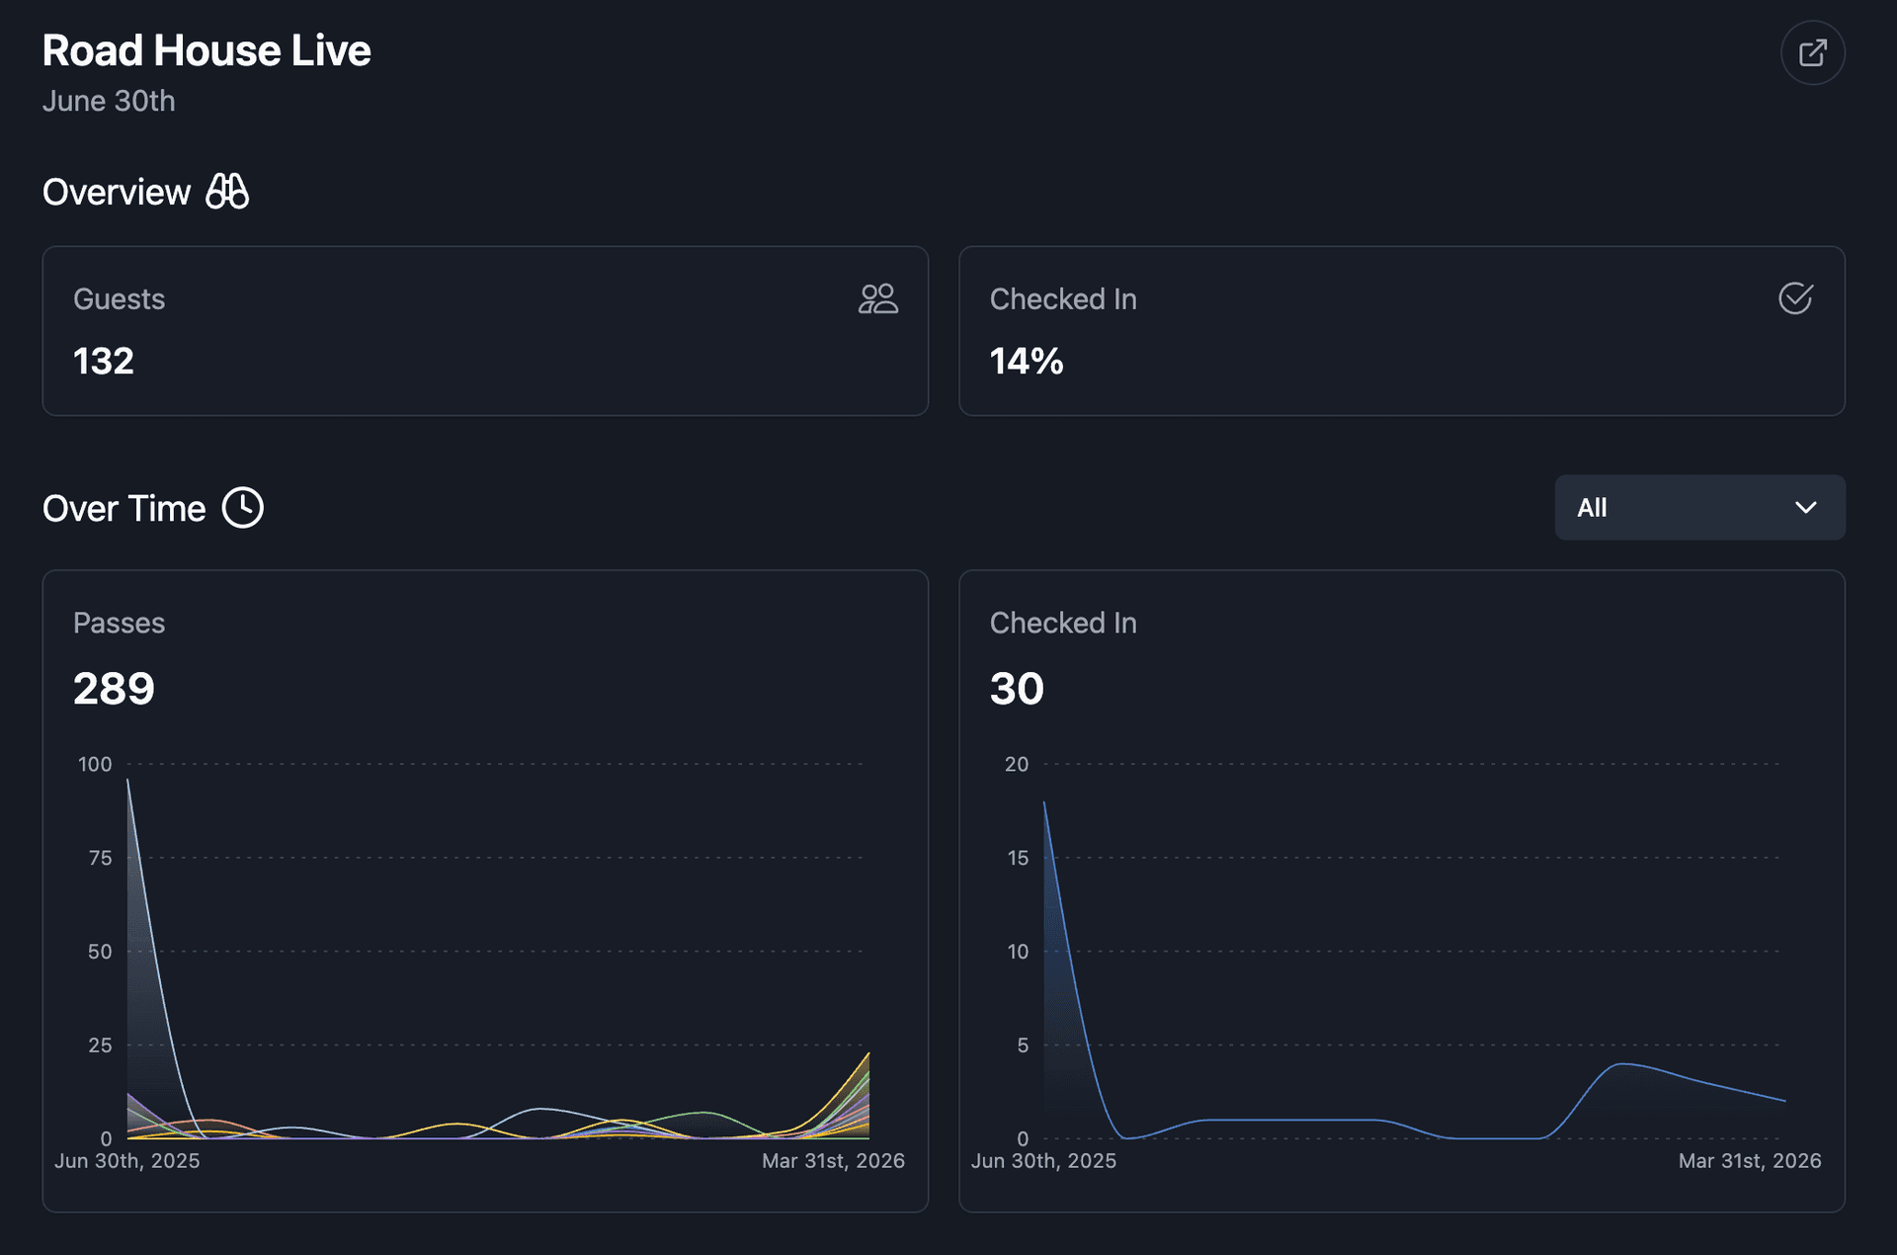This screenshot has height=1255, width=1897.
Task: Select the Checked In card showing 14%
Action: [x=1401, y=331]
